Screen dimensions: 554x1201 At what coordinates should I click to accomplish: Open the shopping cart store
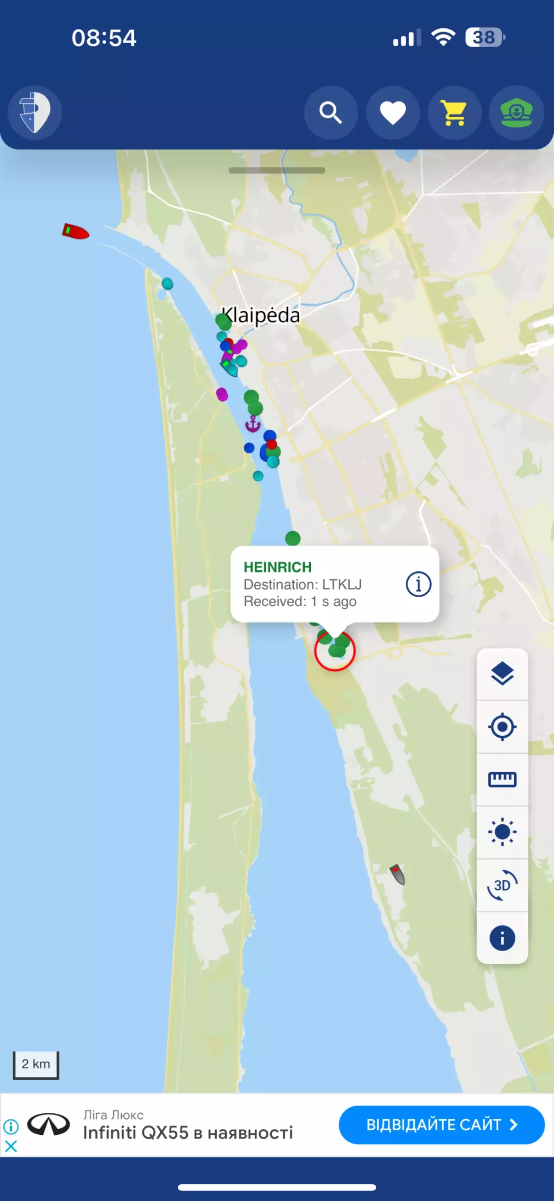point(455,112)
